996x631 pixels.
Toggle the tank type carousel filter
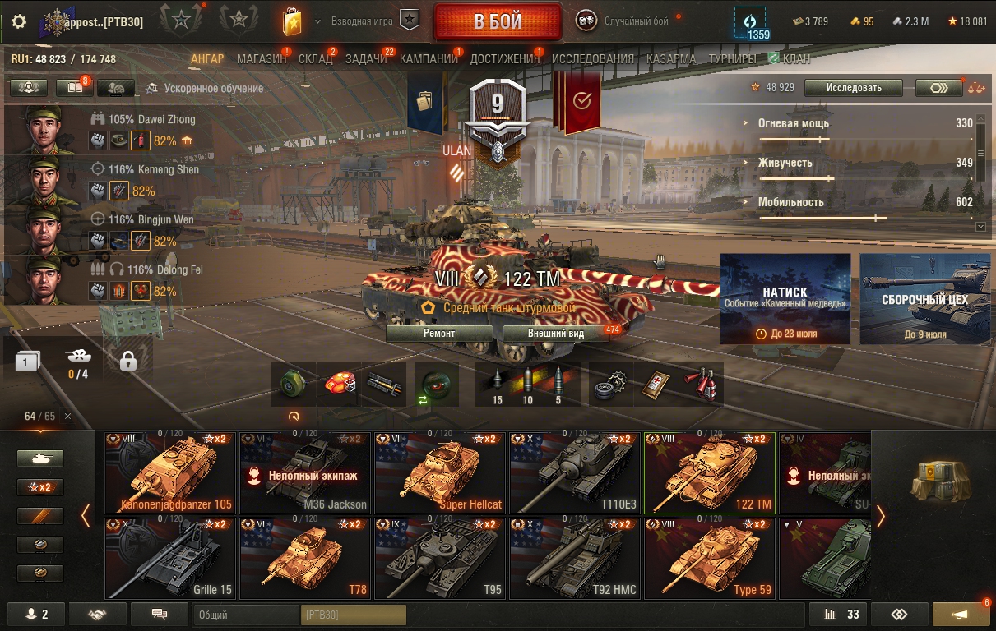click(40, 459)
